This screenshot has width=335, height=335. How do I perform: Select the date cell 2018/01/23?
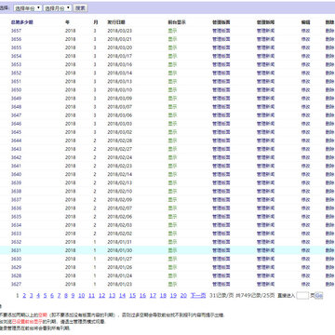(120, 284)
